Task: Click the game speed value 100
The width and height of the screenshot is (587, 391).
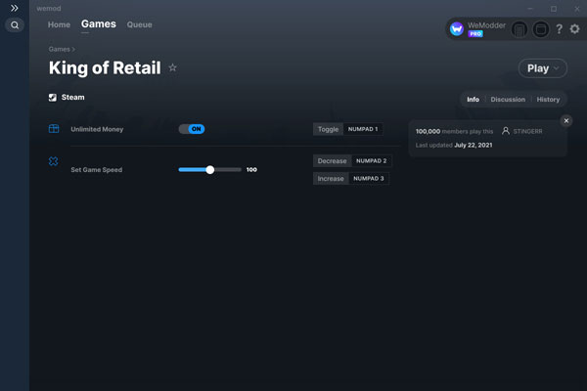Action: point(251,170)
